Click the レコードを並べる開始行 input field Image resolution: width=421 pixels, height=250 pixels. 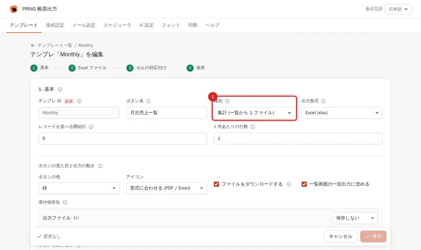pos(123,138)
